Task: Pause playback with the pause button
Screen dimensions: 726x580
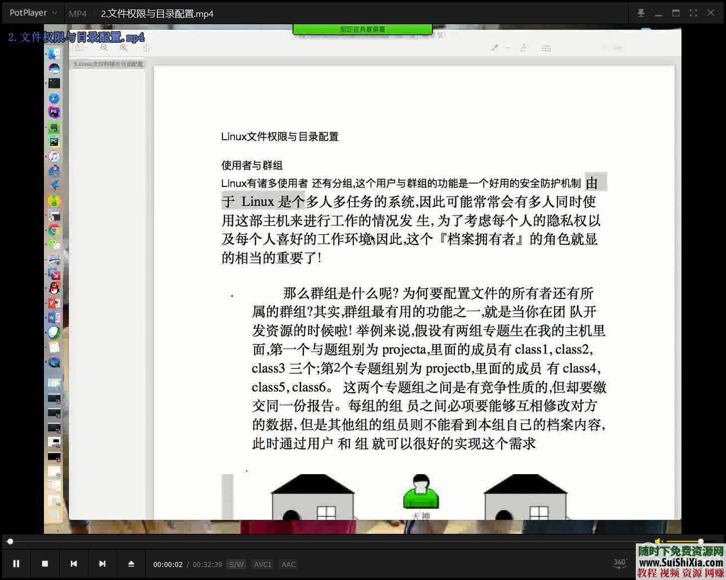Action: pyautogui.click(x=16, y=564)
